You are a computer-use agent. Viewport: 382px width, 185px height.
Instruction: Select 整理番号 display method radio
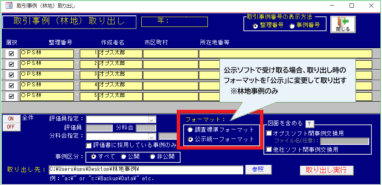(255, 26)
